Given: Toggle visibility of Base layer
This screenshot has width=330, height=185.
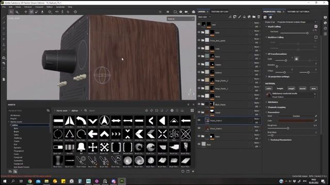Looking at the screenshot, I should pos(199,144).
